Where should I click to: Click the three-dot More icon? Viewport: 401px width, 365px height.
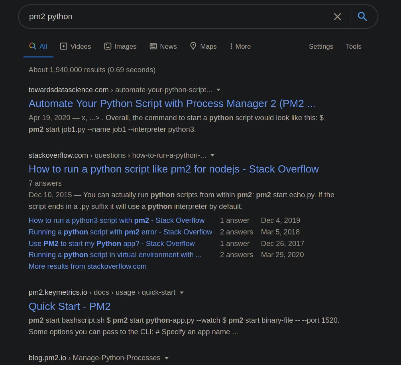(x=231, y=46)
